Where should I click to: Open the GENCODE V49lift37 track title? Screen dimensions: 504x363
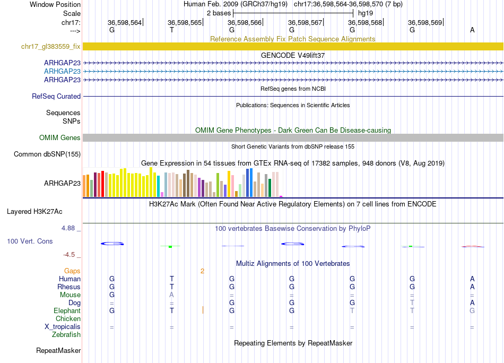click(292, 55)
